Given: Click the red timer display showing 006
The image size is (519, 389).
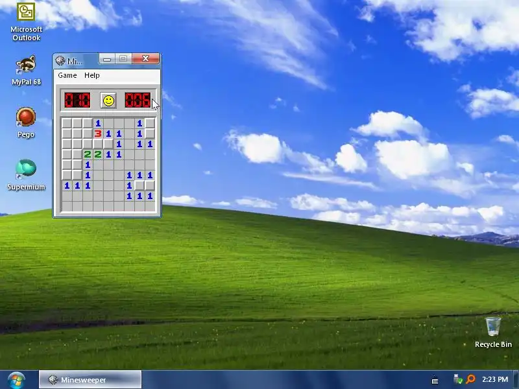Looking at the screenshot, I should [x=138, y=100].
